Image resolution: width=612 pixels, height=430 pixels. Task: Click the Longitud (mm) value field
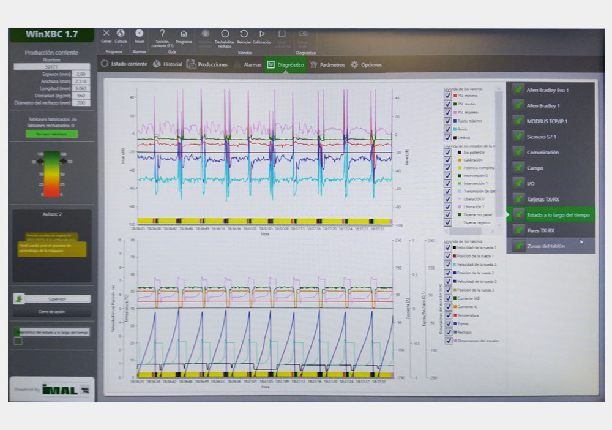pyautogui.click(x=81, y=88)
